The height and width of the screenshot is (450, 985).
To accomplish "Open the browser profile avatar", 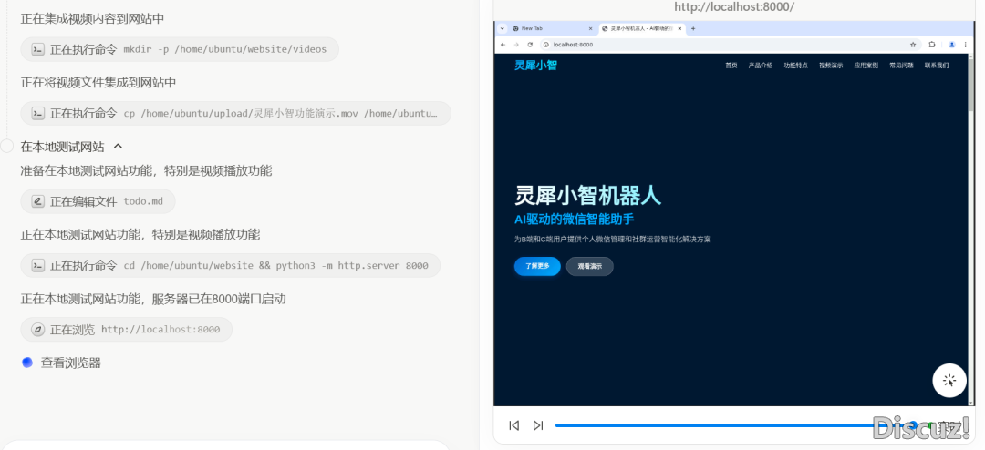I will 951,44.
